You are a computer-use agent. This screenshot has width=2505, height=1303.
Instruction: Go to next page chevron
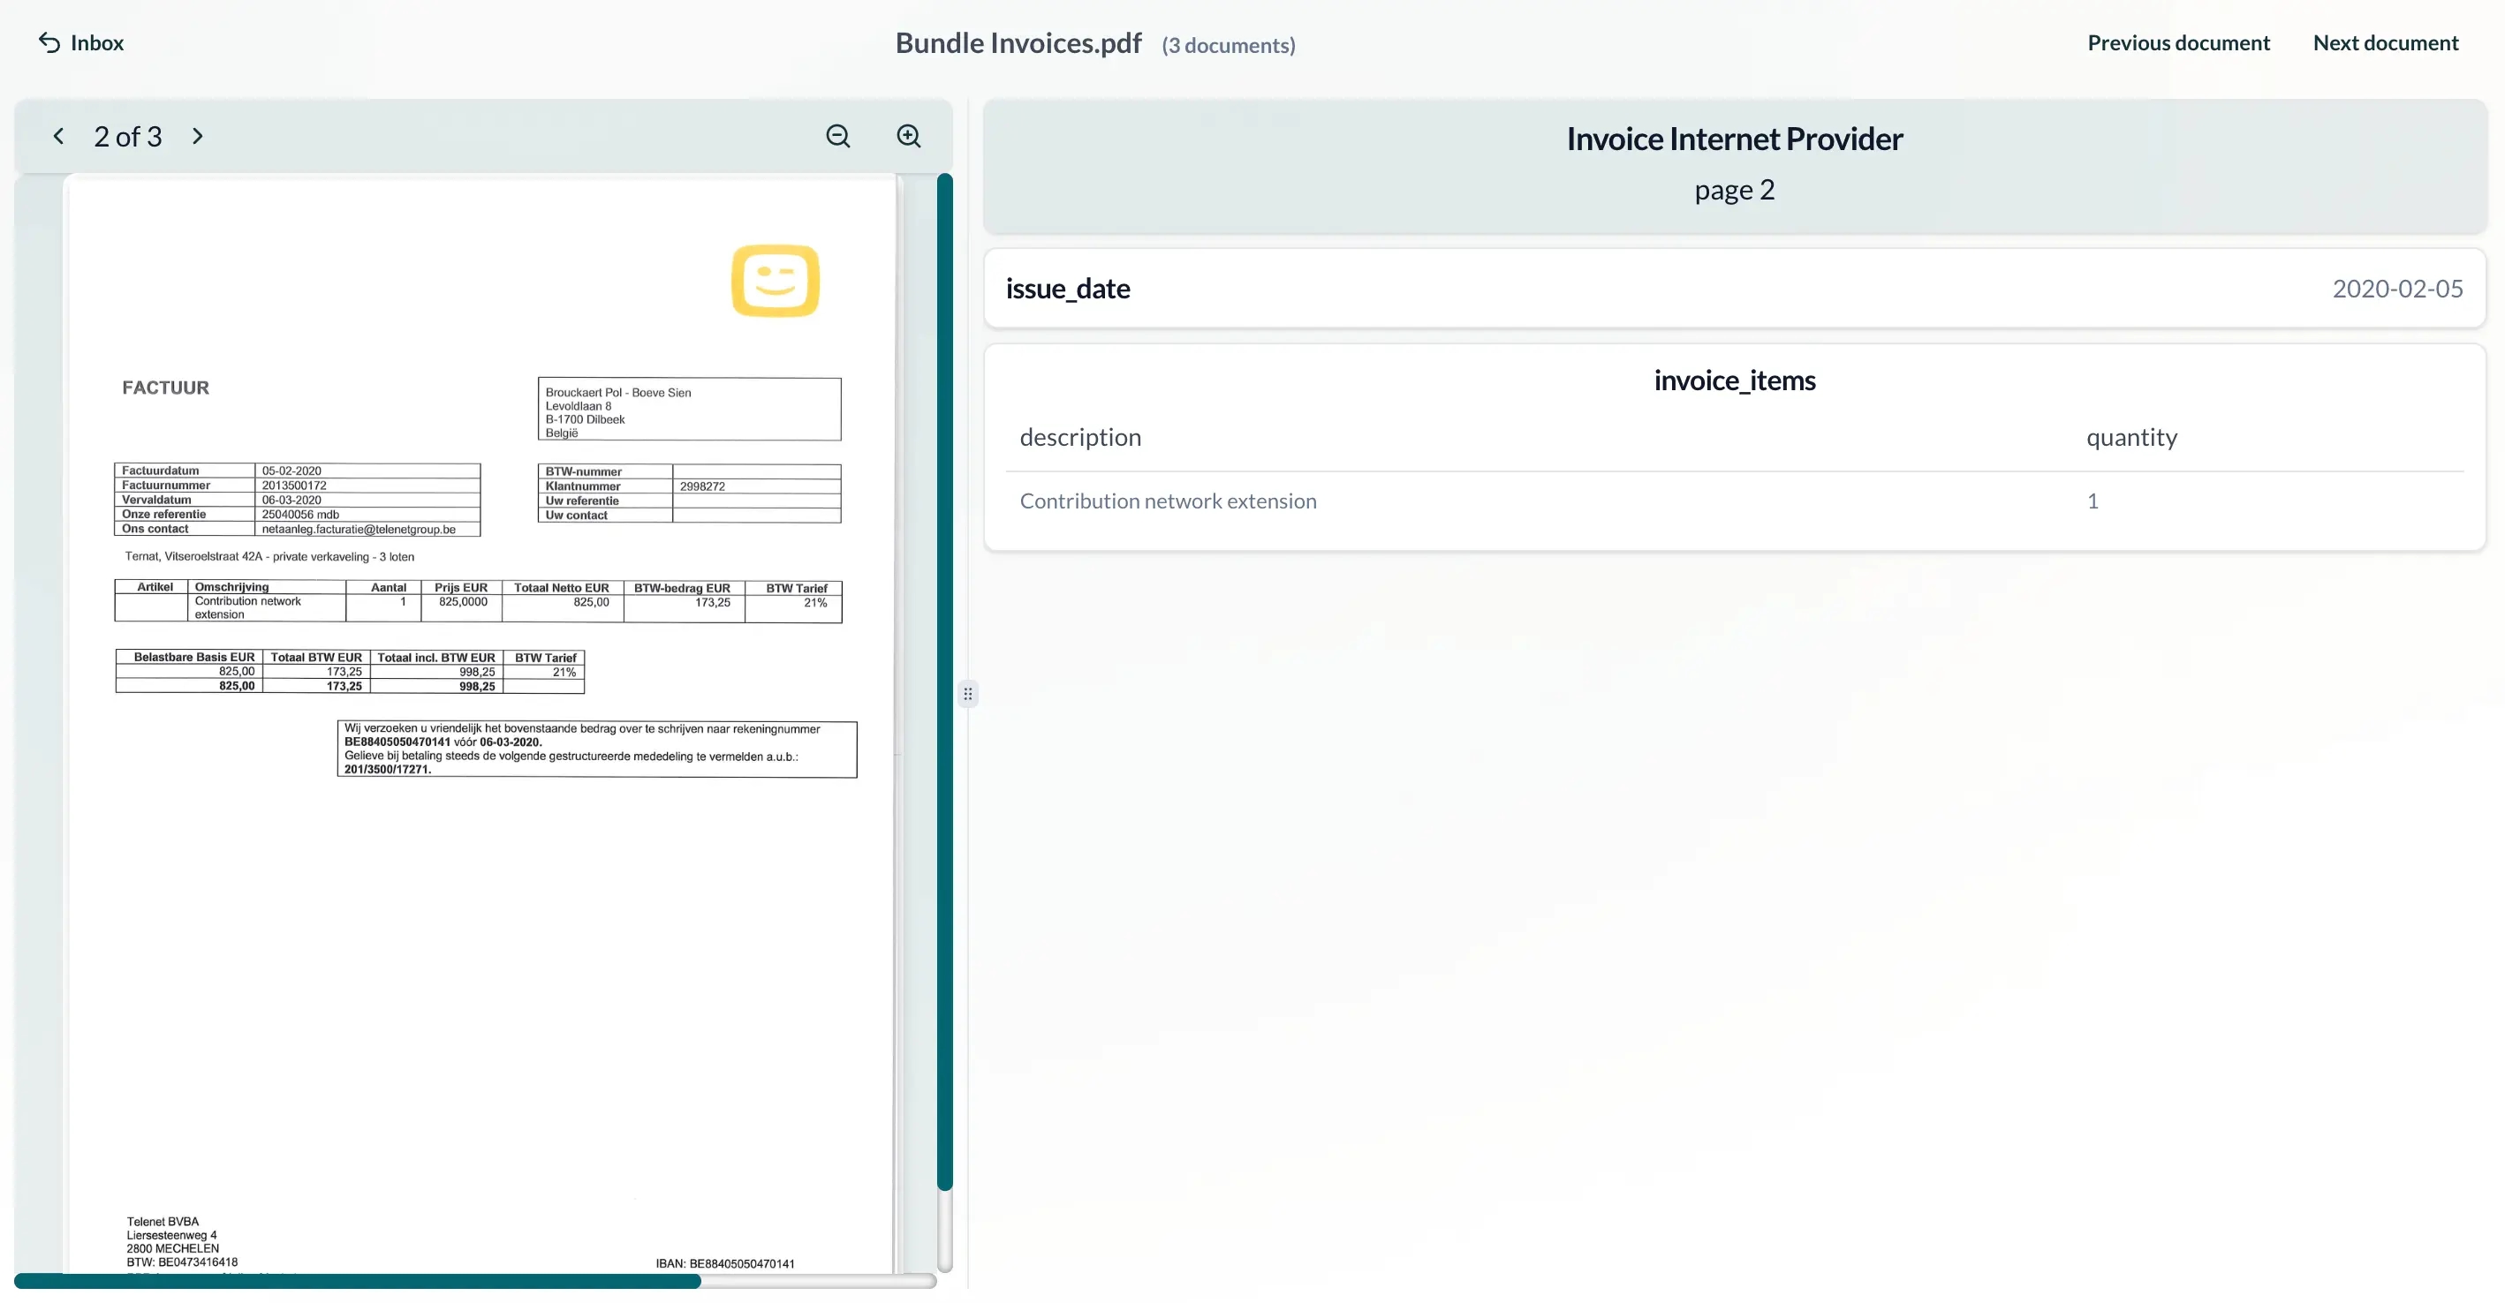197,137
